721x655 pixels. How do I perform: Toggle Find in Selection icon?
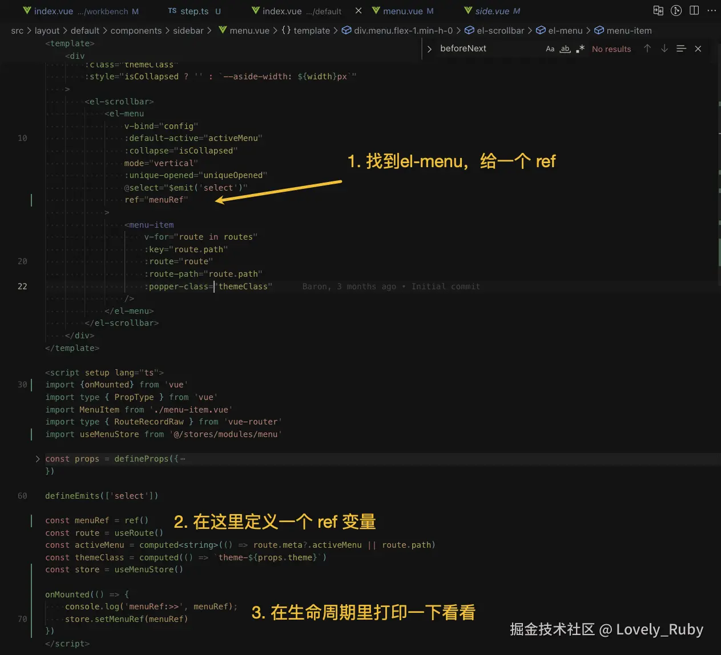point(681,49)
